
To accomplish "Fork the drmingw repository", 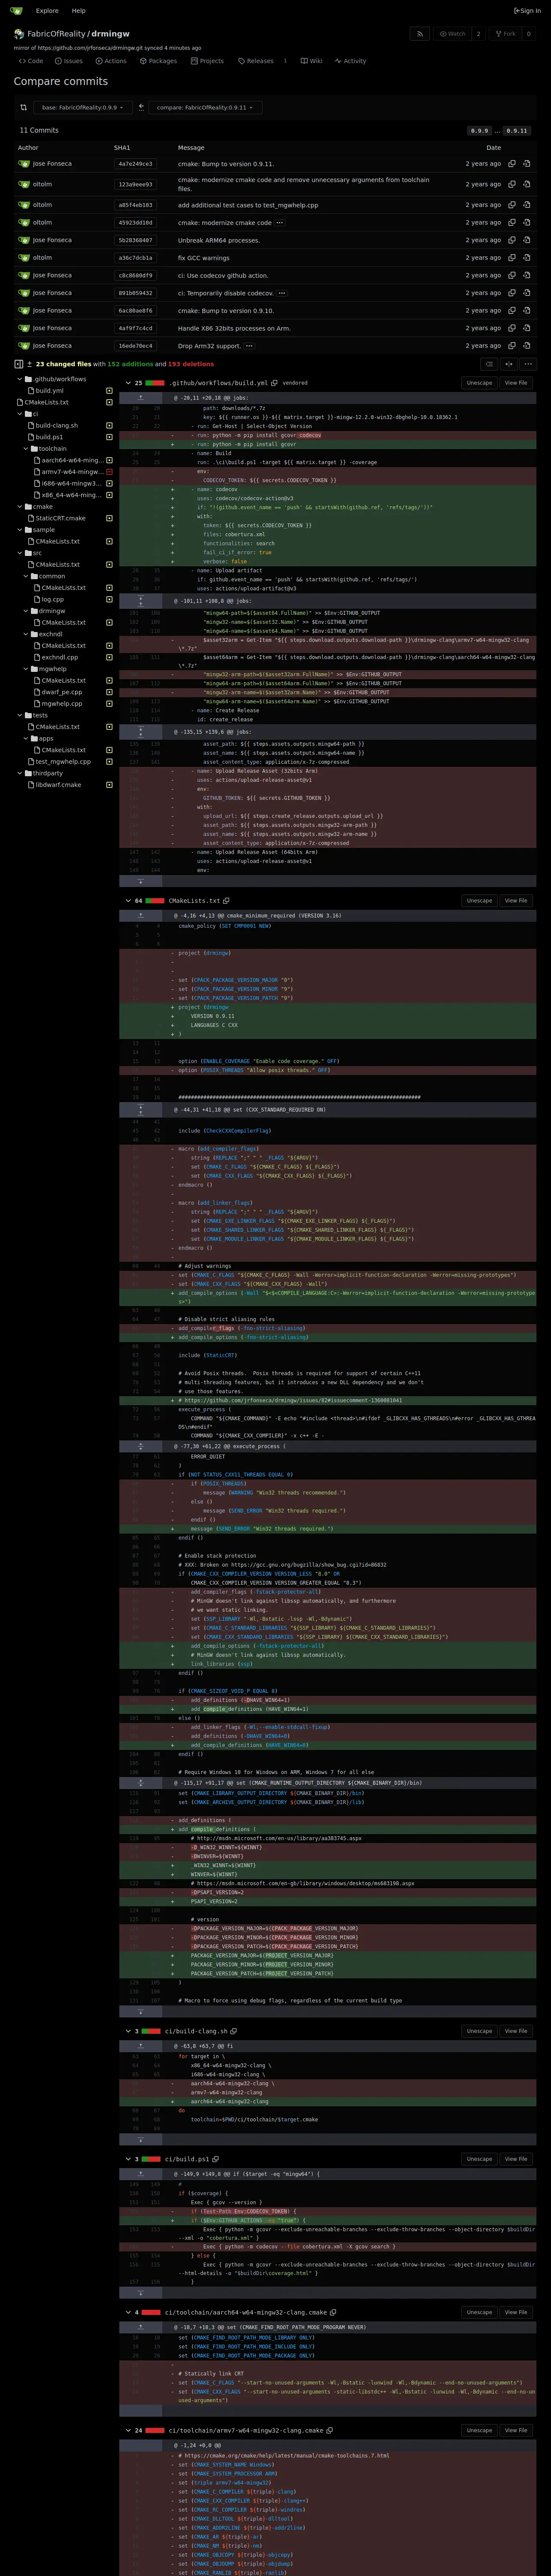I will point(506,34).
